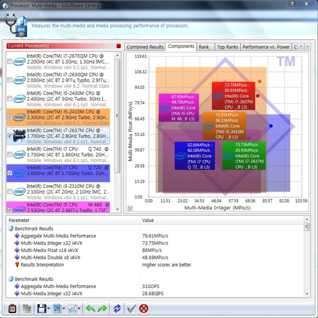The height and width of the screenshot is (318, 318).
Task: Click the processor list scroll-down arrow
Action: (x=118, y=209)
